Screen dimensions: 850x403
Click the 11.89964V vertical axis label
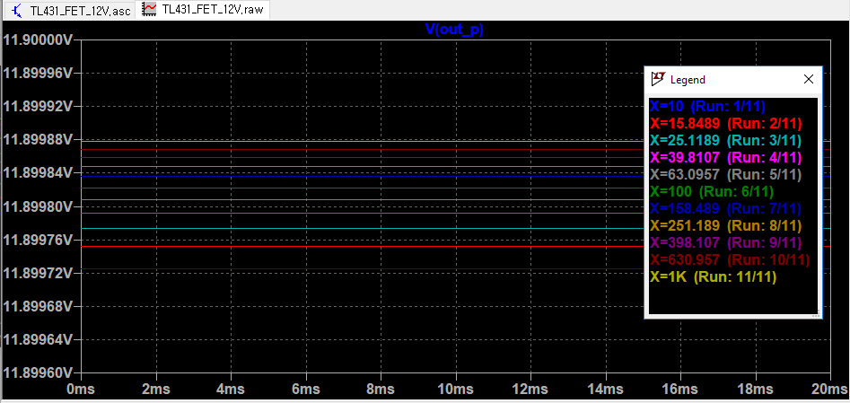point(37,340)
